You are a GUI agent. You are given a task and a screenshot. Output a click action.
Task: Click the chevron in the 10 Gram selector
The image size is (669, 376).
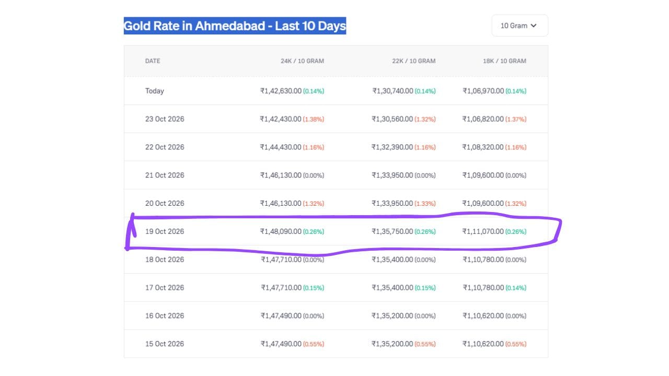533,26
